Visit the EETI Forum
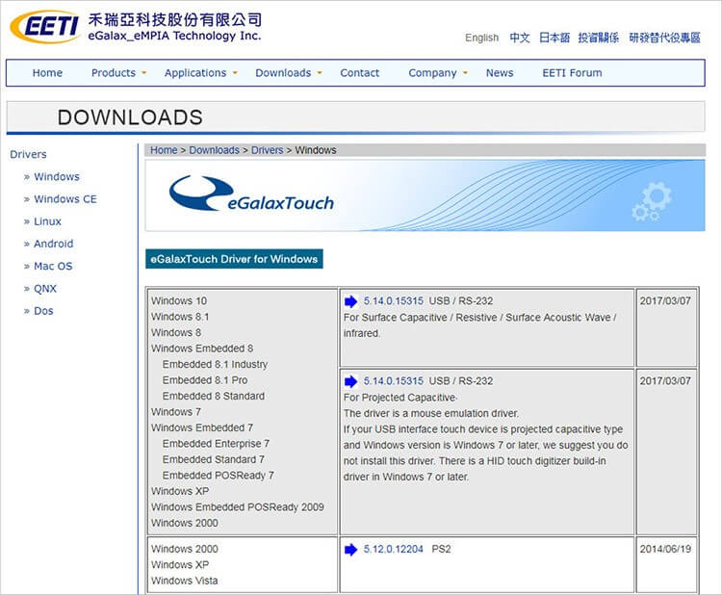This screenshot has height=595, width=722. 572,73
